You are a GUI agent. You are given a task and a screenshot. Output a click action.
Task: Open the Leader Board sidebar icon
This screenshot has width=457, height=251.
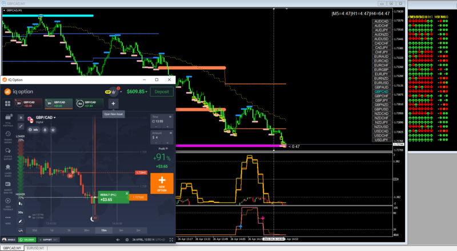[8, 170]
